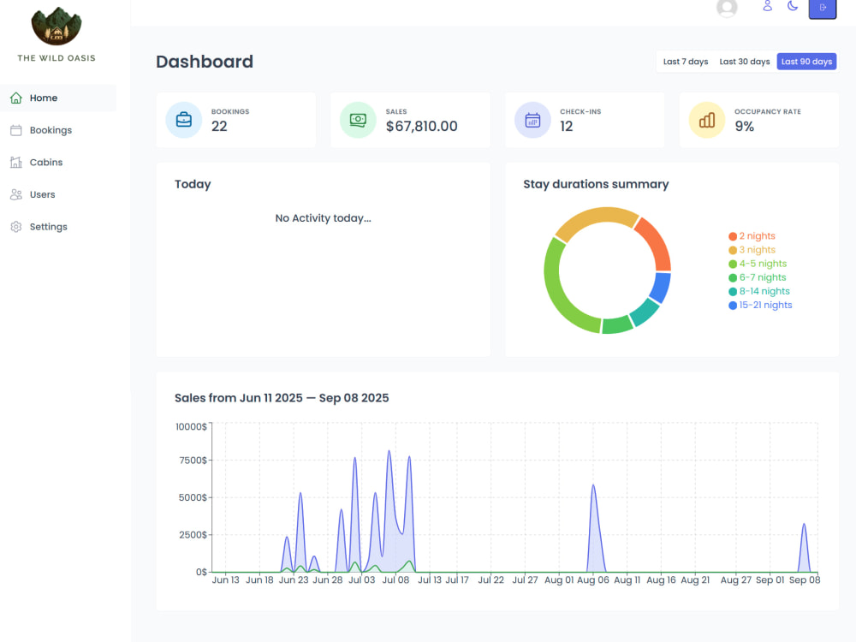Image resolution: width=856 pixels, height=642 pixels.
Task: Click the yellow segment of the donut chart
Action: [x=596, y=217]
